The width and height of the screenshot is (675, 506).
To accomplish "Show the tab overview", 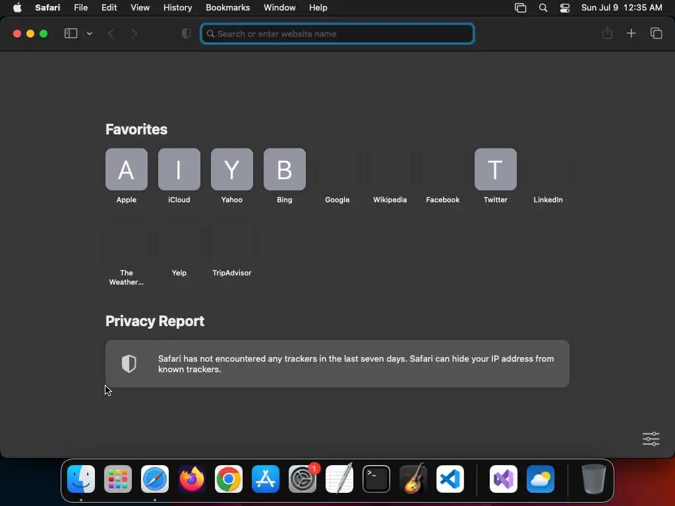I will pos(656,33).
